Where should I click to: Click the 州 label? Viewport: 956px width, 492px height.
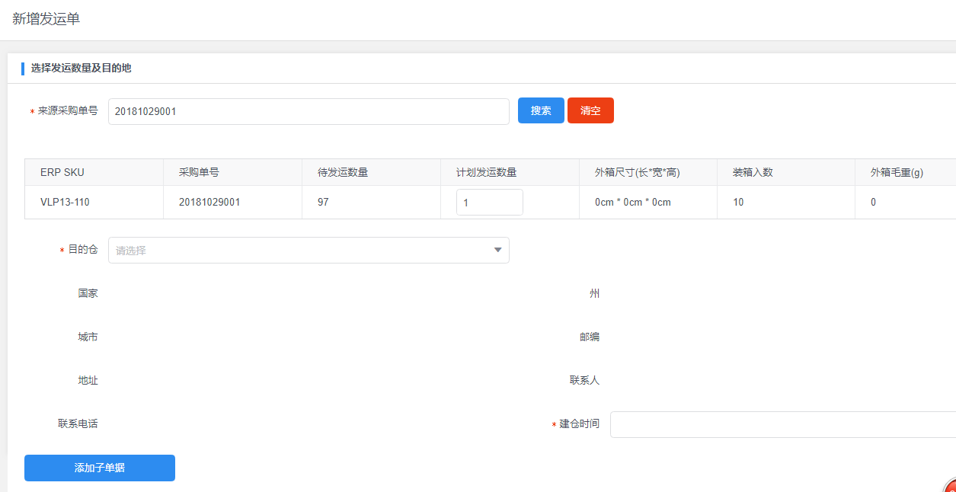coord(594,293)
